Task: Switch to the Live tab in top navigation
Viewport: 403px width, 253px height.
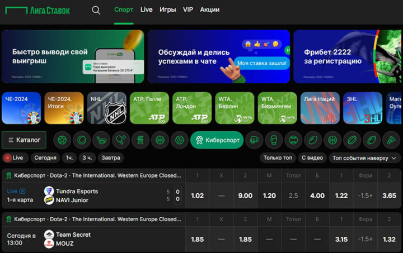Action: click(x=146, y=9)
